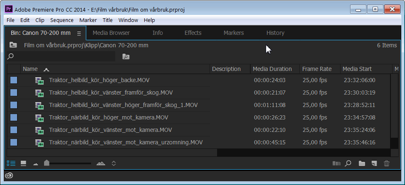The height and width of the screenshot is (185, 405).
Task: Open the sort icons dropdown
Action: [x=114, y=163]
